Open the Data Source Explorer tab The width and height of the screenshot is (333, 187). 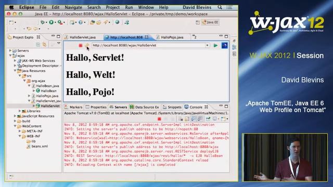(x=145, y=107)
